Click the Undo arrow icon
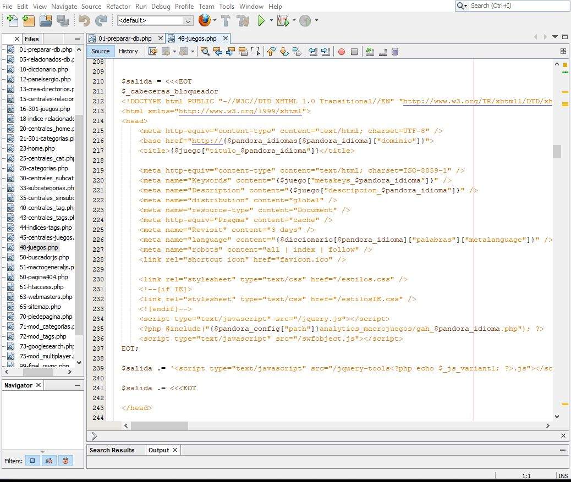The image size is (571, 482). (84, 21)
